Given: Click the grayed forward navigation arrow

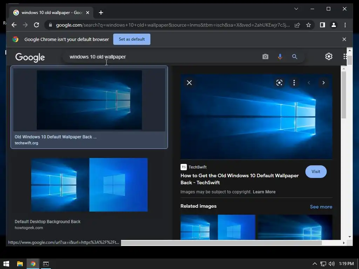Looking at the screenshot, I should pyautogui.click(x=25, y=25).
